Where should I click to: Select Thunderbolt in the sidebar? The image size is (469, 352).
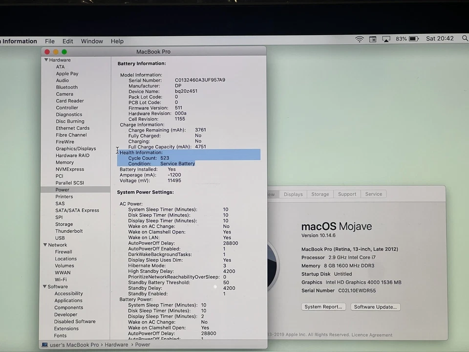tap(69, 231)
